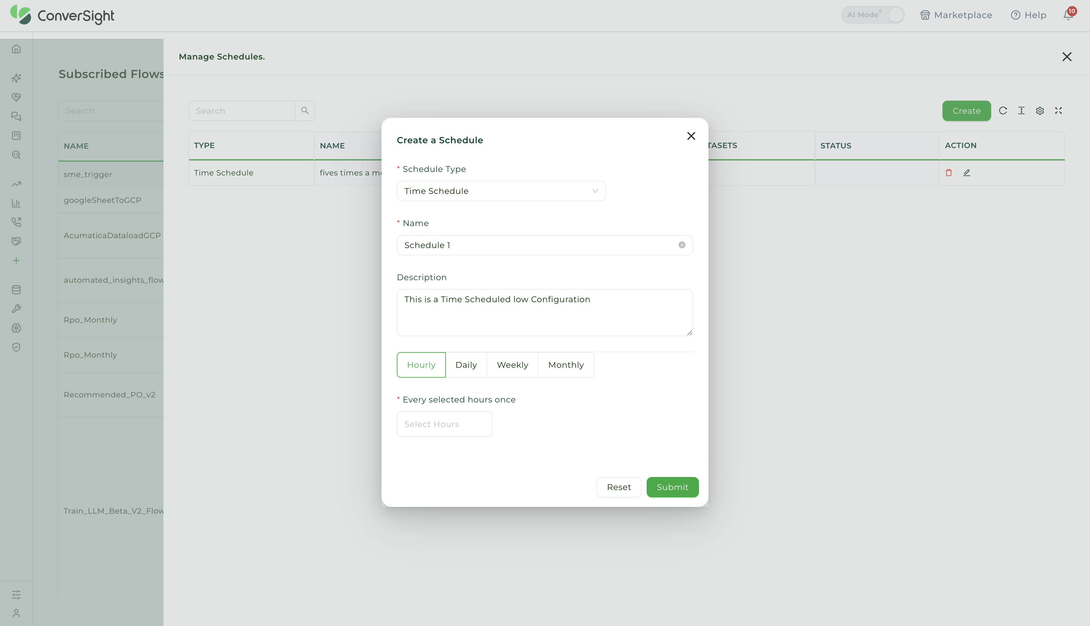The height and width of the screenshot is (626, 1090).
Task: Click the Submit button
Action: click(672, 487)
